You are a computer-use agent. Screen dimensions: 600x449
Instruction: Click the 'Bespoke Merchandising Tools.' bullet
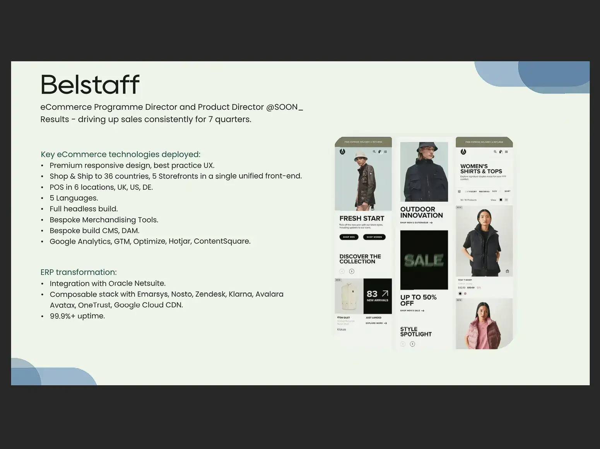104,220
